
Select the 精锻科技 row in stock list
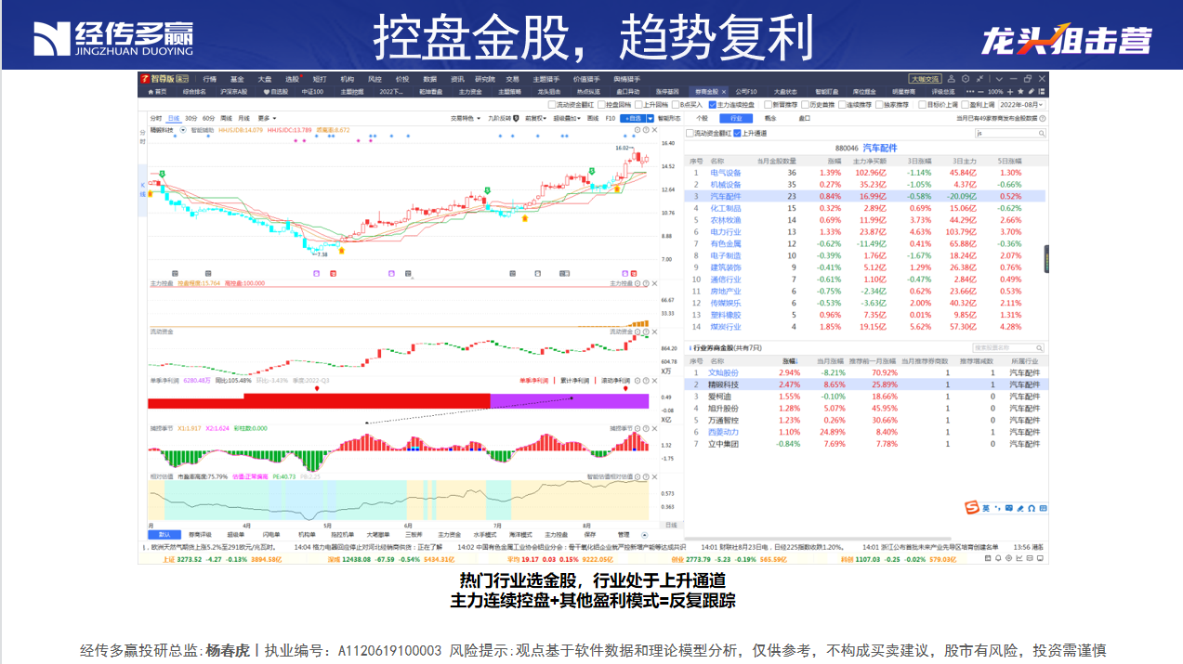click(866, 384)
